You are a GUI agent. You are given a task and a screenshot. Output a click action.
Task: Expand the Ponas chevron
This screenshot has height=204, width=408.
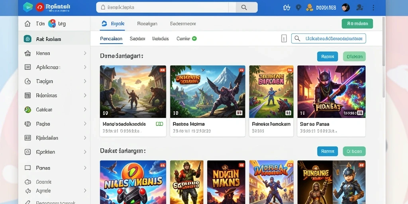(x=85, y=168)
